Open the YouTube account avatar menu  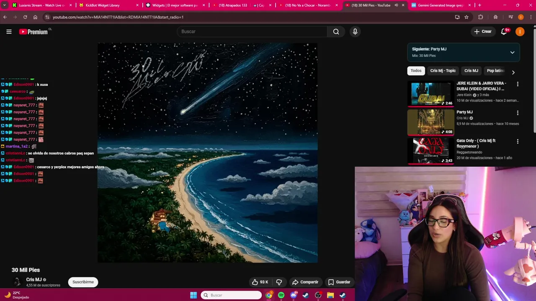tap(520, 31)
